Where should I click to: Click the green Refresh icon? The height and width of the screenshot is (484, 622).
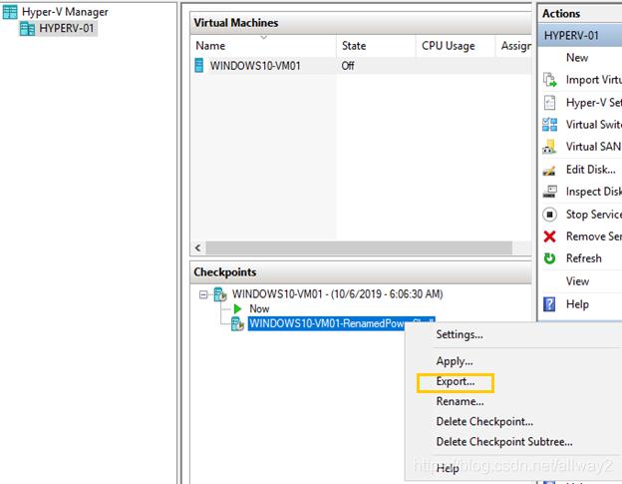pos(549,258)
